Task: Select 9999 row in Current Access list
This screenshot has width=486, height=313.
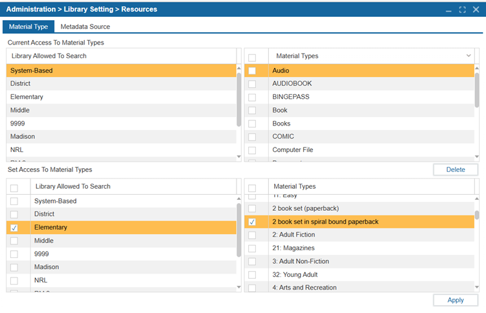Action: coord(121,124)
